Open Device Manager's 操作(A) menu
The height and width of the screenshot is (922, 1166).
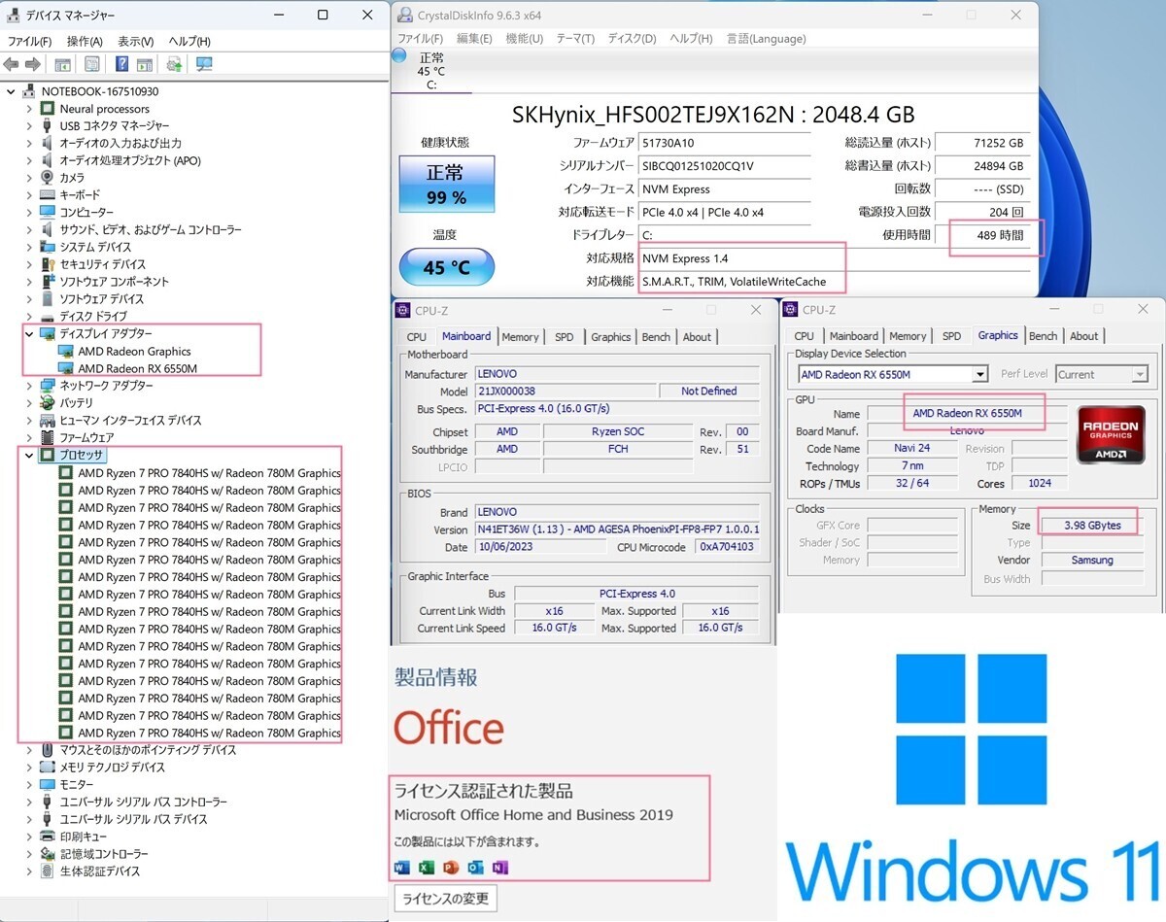point(85,41)
